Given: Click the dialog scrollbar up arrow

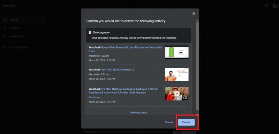Looking at the screenshot, I should 197,21.
